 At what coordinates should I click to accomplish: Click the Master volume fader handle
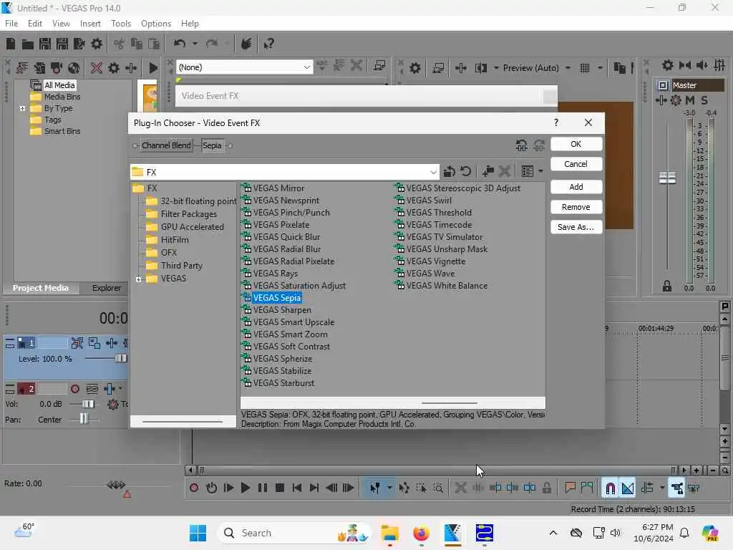667,178
